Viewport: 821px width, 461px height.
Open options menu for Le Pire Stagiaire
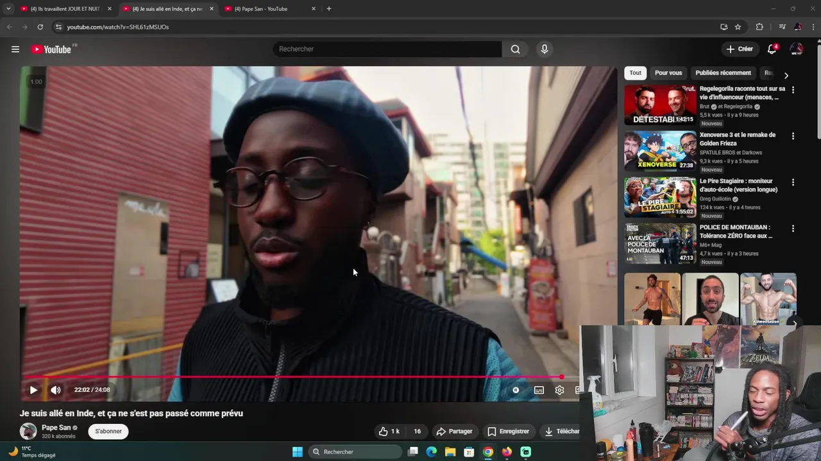[793, 182]
